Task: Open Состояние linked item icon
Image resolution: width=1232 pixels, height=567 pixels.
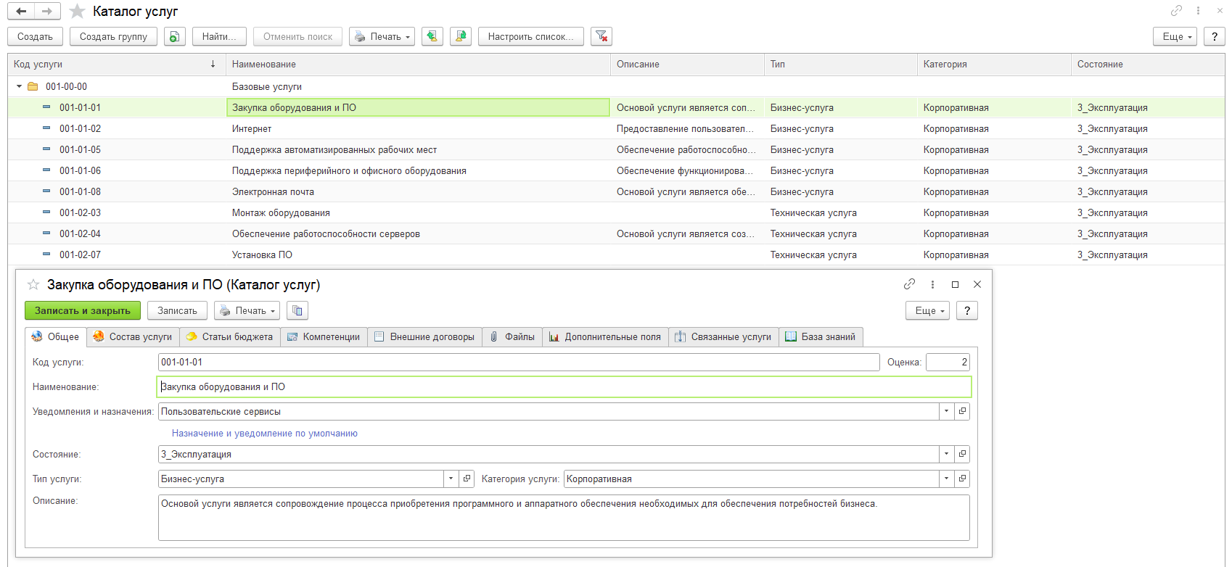Action: click(962, 454)
